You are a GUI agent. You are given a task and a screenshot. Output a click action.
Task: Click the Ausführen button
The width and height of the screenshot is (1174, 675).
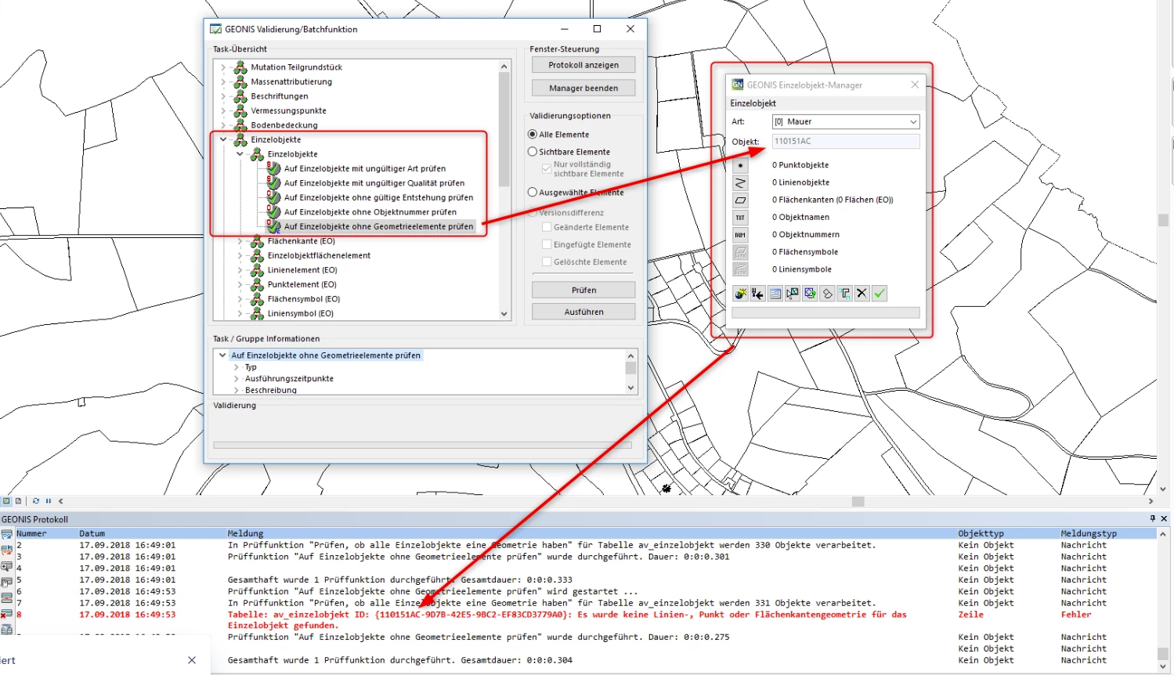583,312
